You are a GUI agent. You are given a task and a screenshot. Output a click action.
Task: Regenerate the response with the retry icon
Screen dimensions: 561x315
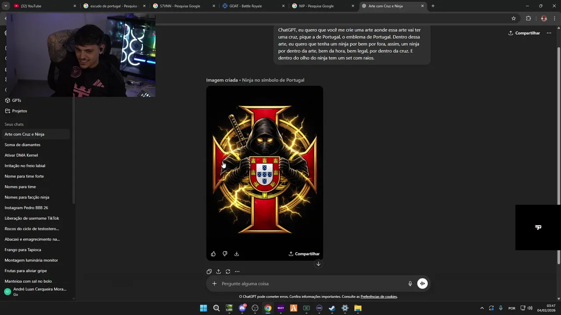coord(228,271)
